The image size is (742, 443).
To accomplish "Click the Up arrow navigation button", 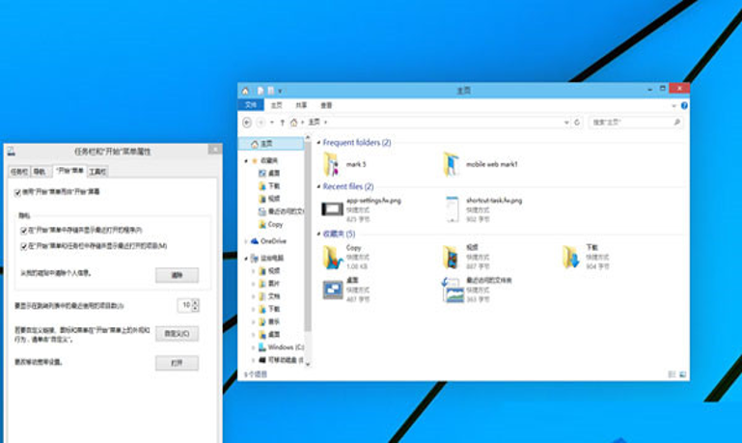I will click(x=281, y=123).
